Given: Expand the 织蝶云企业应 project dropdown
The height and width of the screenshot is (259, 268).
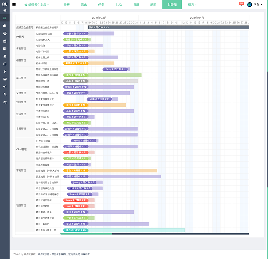Looking at the screenshot, I should coord(37,5).
